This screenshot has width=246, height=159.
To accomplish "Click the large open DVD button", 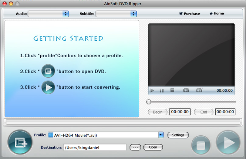I will coord(20,142).
